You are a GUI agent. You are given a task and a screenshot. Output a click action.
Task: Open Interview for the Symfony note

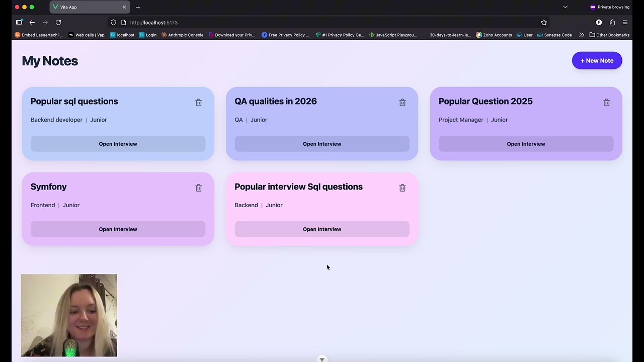tap(118, 229)
